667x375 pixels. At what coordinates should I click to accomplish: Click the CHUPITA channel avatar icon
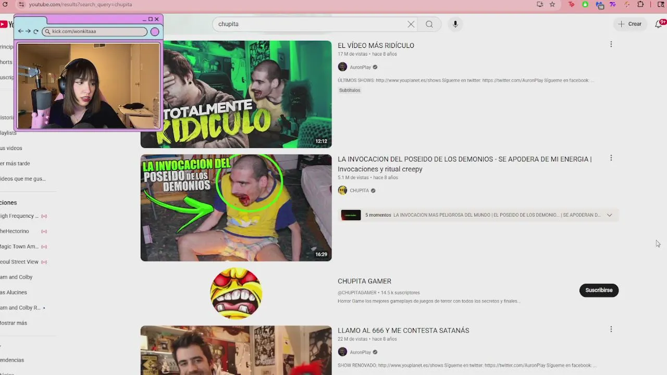342,190
